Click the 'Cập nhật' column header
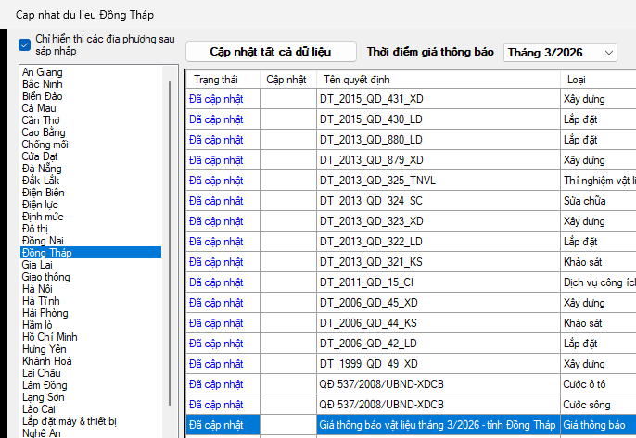The image size is (636, 438). [286, 80]
